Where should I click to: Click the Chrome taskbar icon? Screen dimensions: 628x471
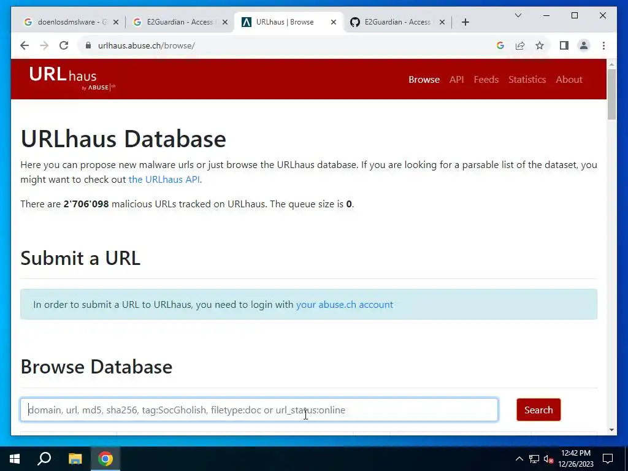coord(105,459)
